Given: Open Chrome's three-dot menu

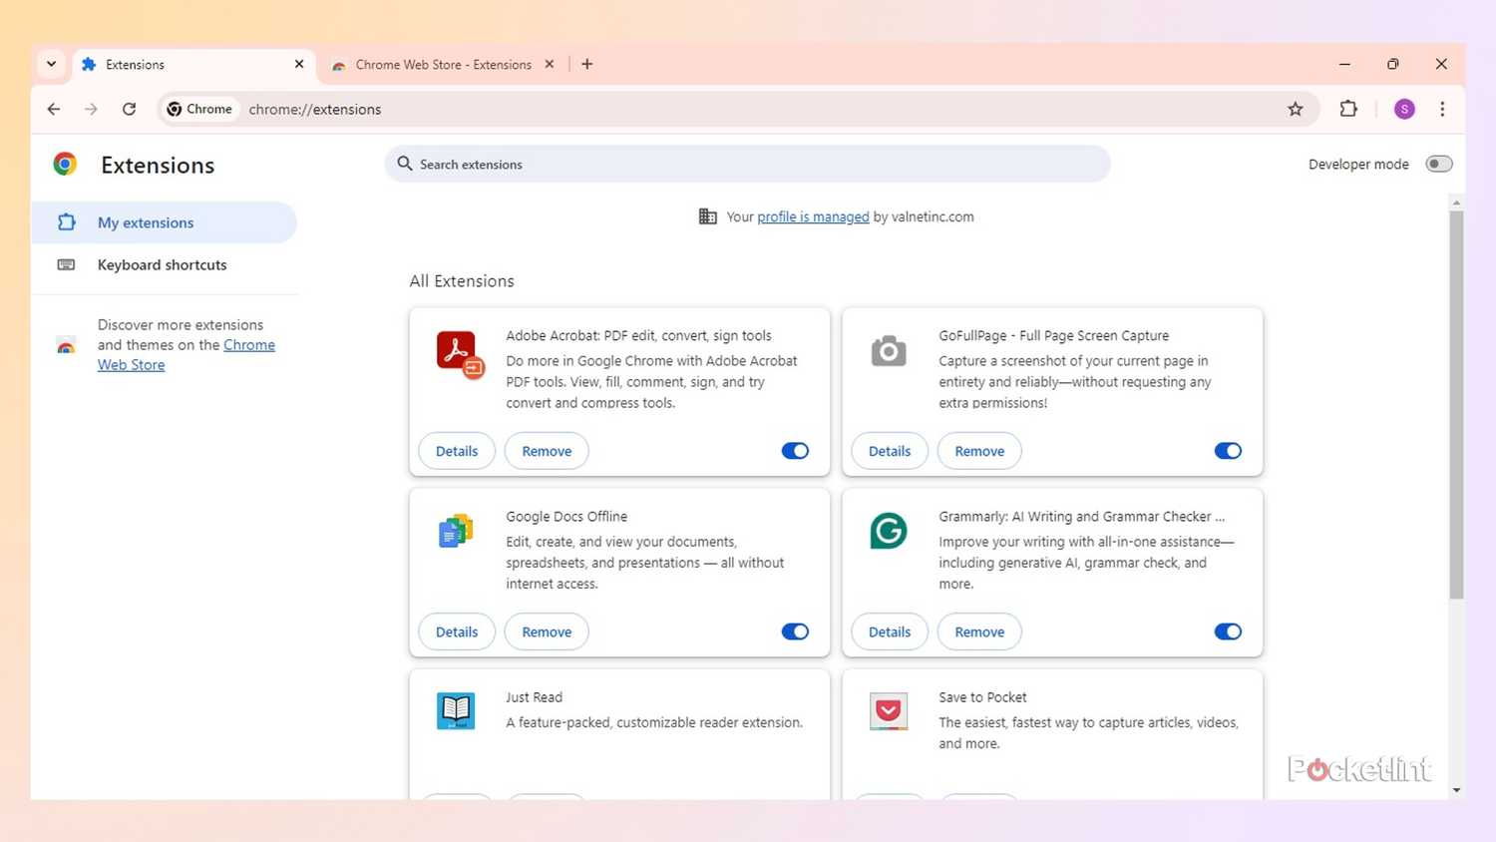Looking at the screenshot, I should (1442, 109).
